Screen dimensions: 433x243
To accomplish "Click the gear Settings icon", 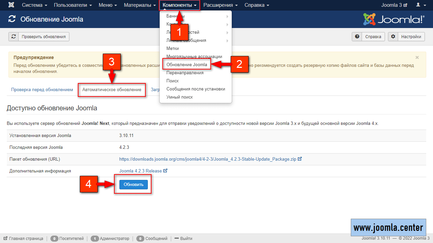I will pyautogui.click(x=393, y=37).
